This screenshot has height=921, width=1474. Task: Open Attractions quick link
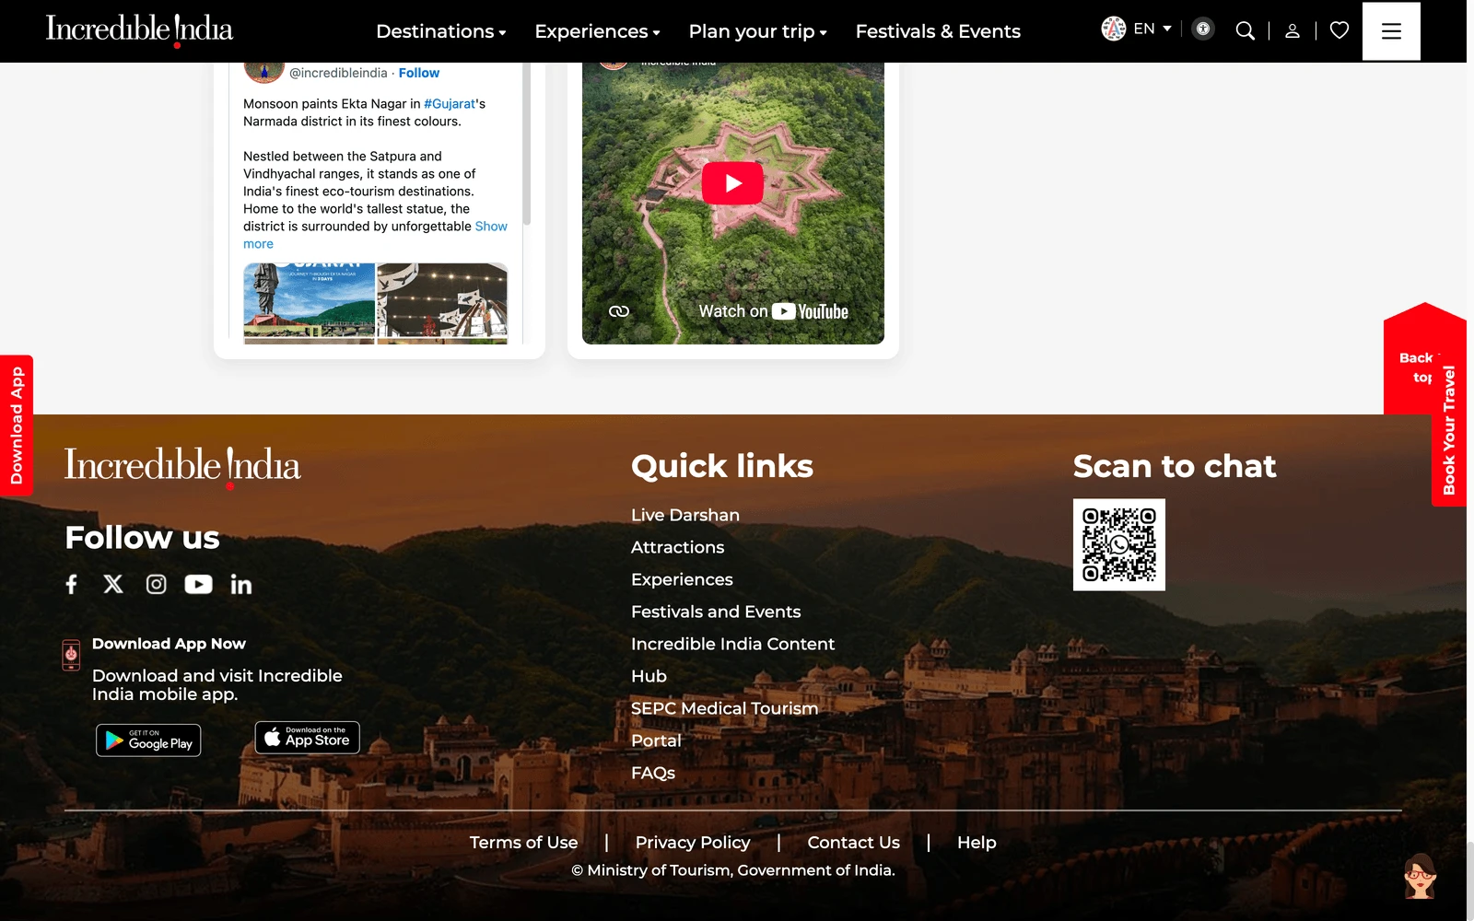pyautogui.click(x=677, y=547)
